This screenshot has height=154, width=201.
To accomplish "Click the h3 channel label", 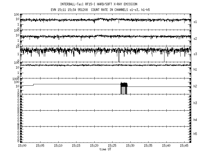I will (x=195, y=103).
